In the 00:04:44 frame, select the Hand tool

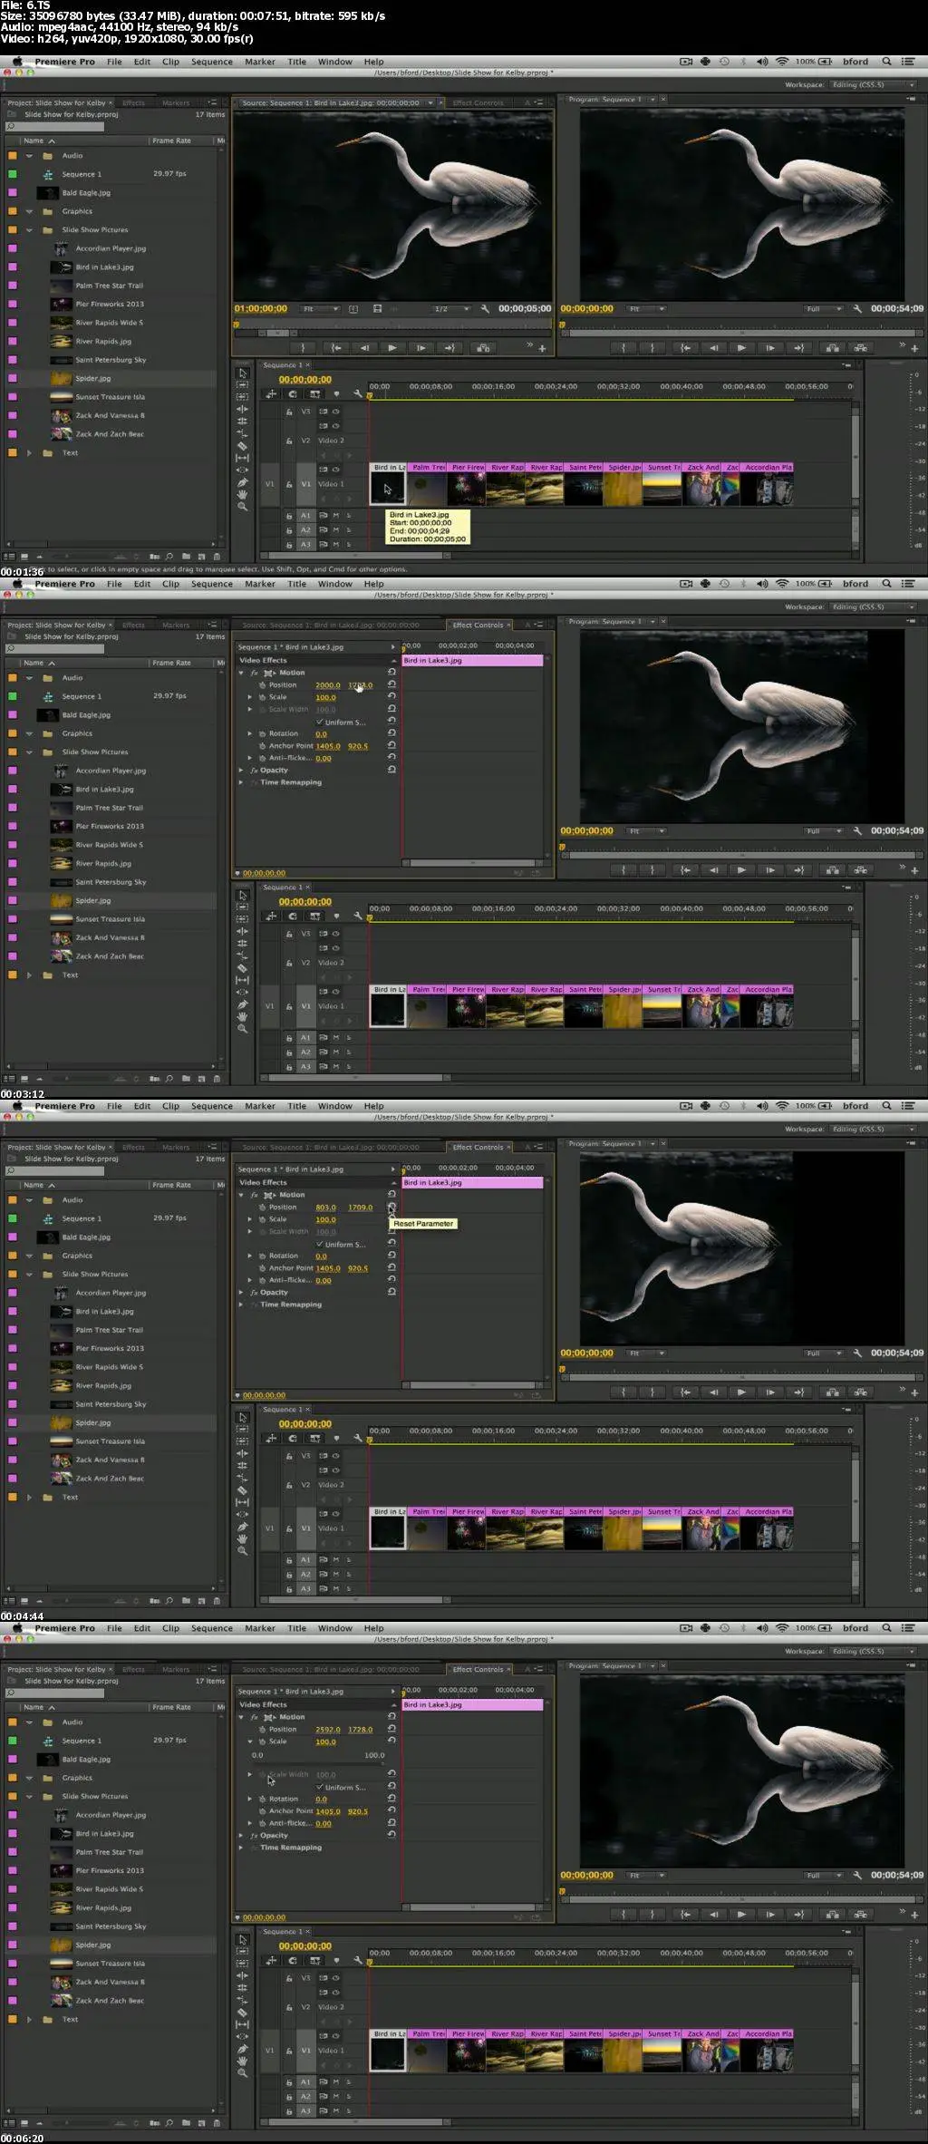coord(243,1538)
